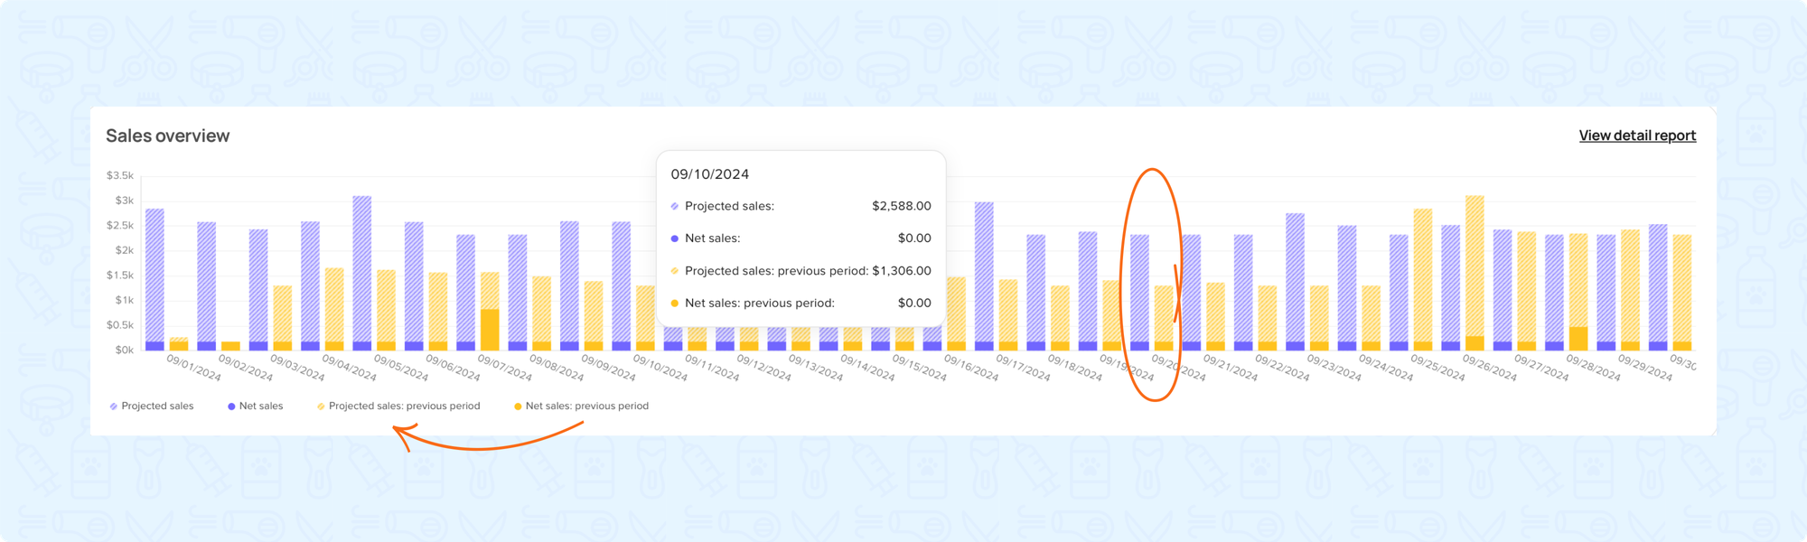Click the purple Projected sales legend dot
The width and height of the screenshot is (1807, 542).
[114, 406]
